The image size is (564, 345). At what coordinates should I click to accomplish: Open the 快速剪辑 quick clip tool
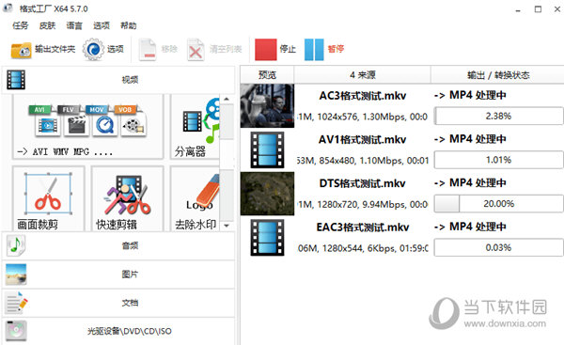[x=127, y=198]
